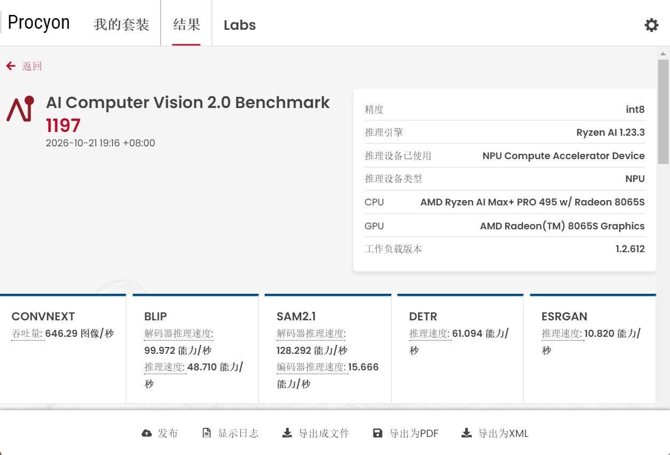Select the BLIP card heading
Viewport: 670px width, 455px height.
(x=156, y=317)
